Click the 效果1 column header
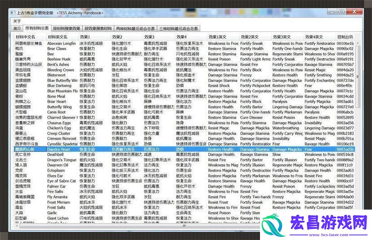This screenshot has height=240, width=372. click(x=95, y=37)
